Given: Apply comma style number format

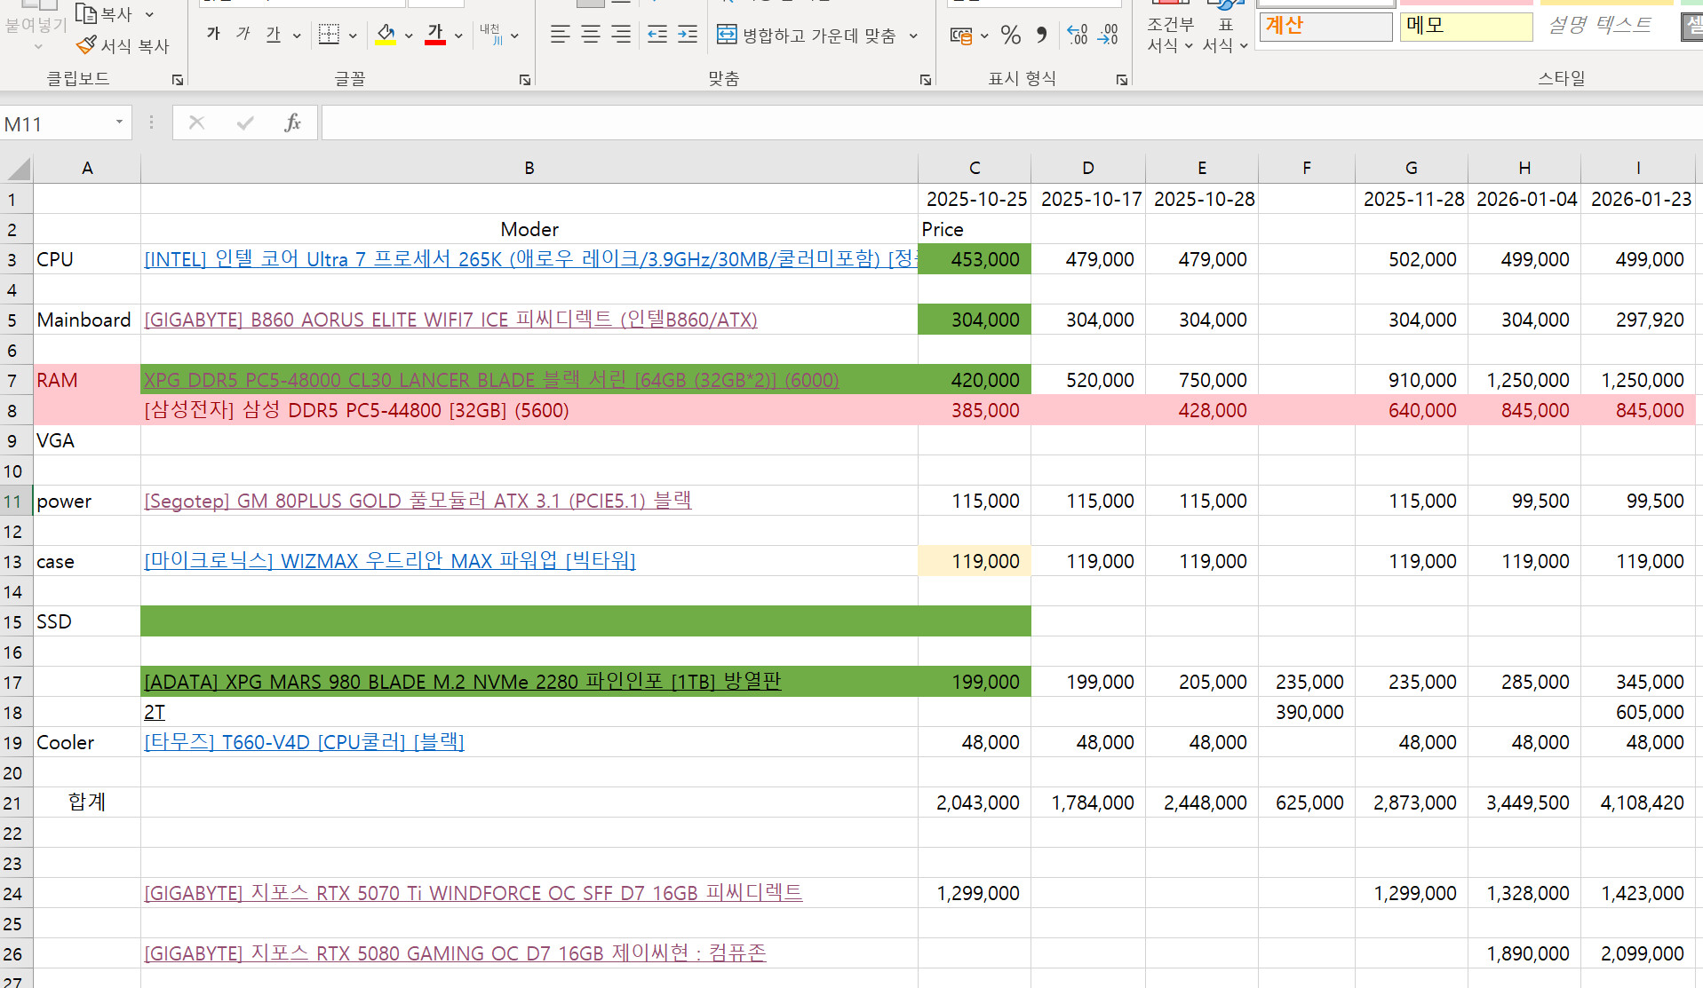Looking at the screenshot, I should click(1041, 36).
